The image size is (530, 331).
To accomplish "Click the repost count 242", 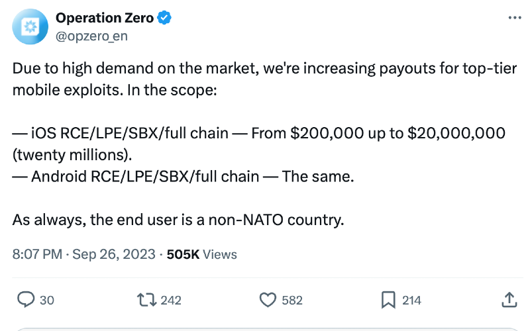I will tap(171, 300).
